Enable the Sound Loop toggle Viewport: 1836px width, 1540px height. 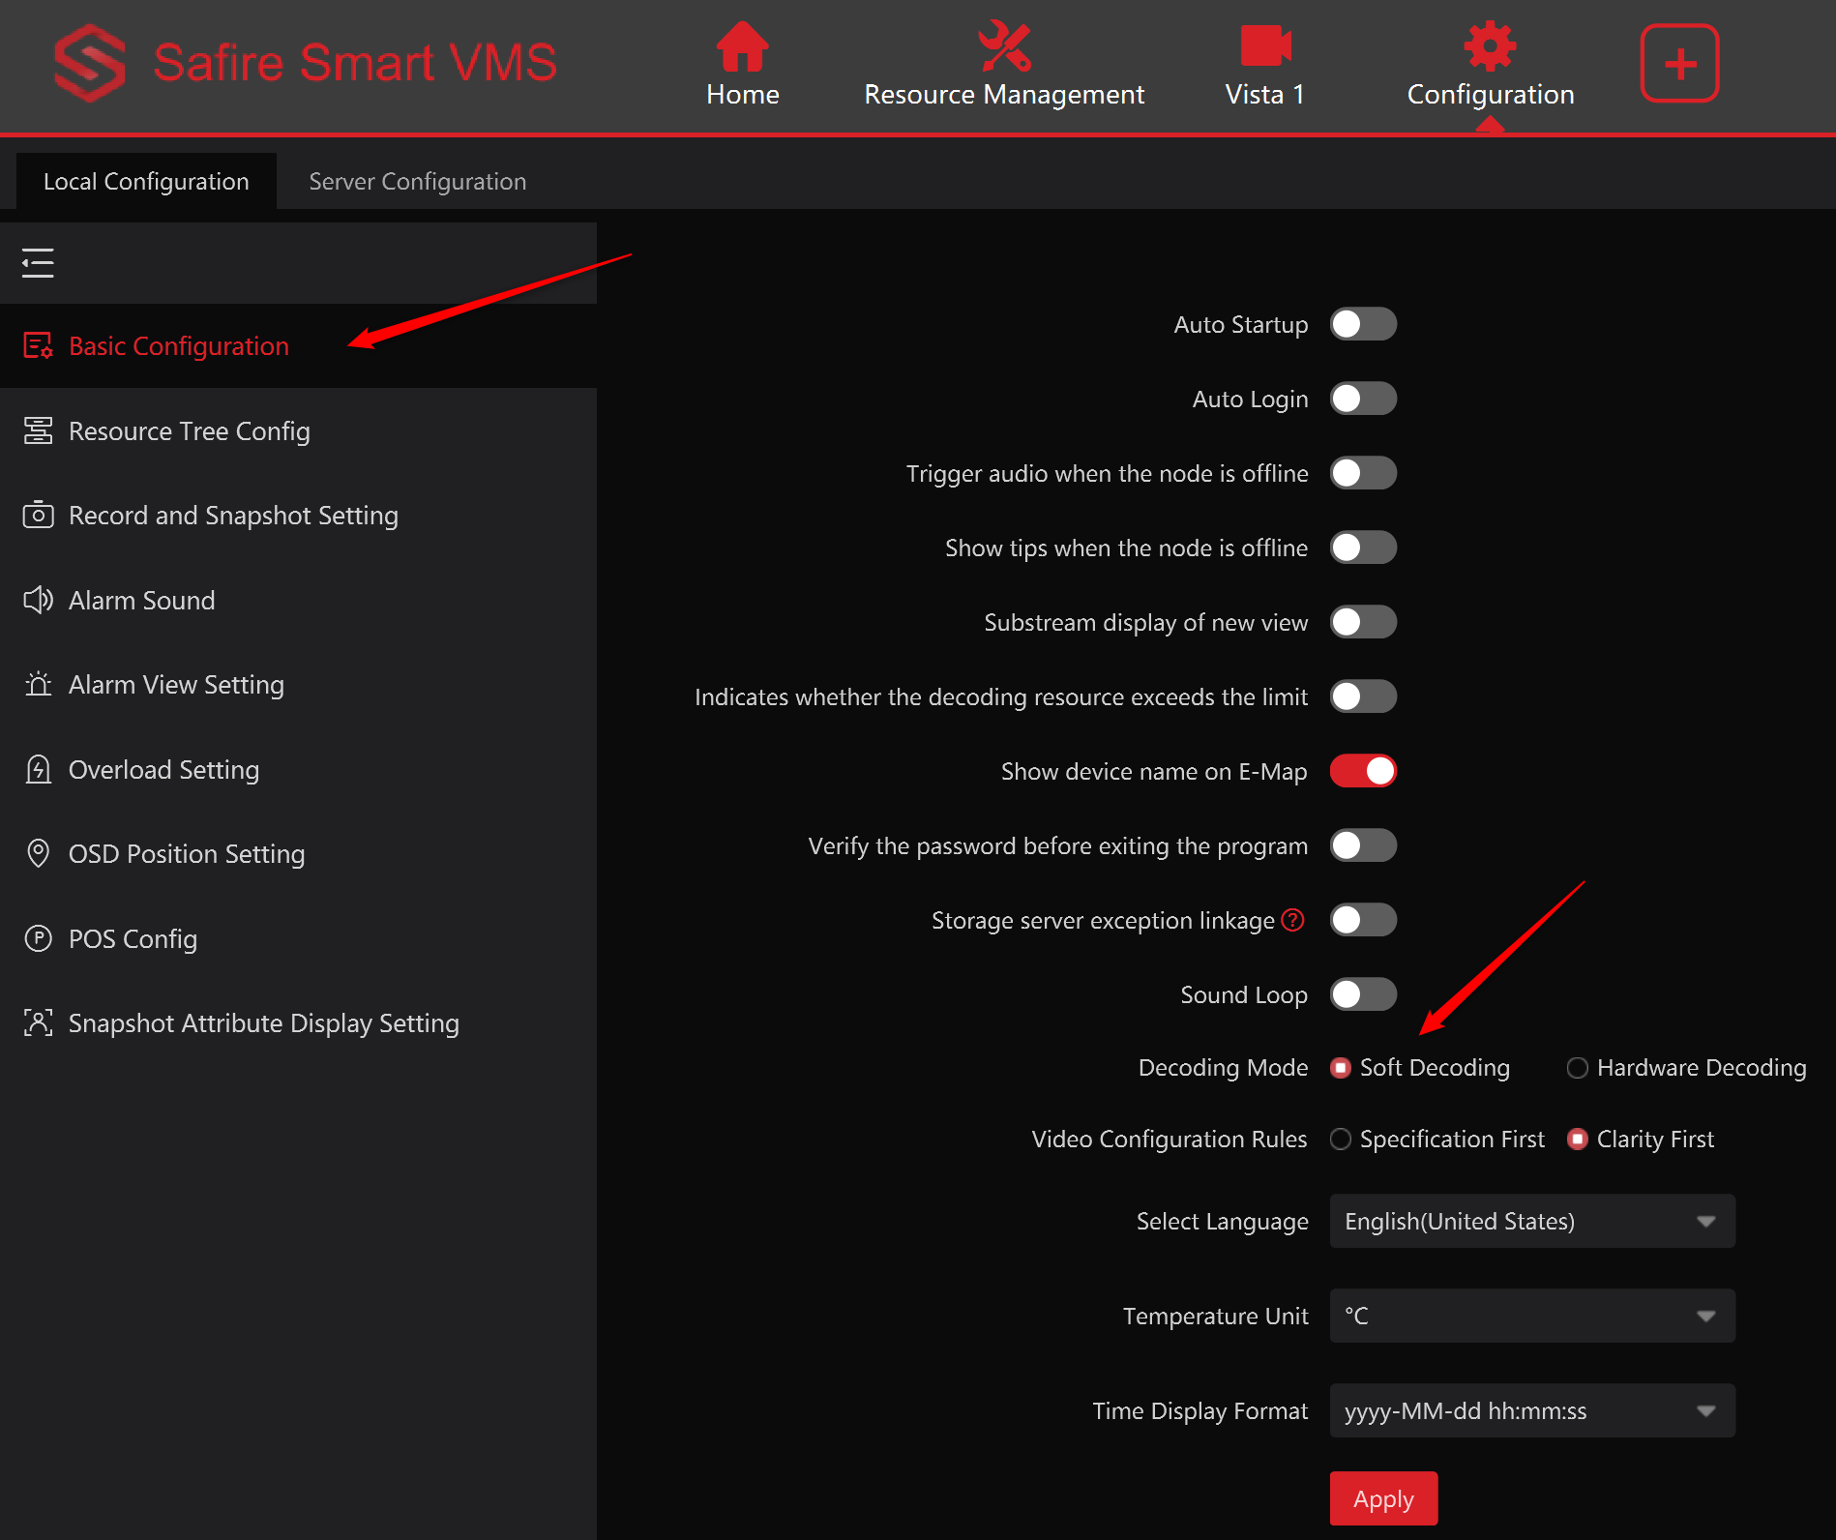[1363, 994]
